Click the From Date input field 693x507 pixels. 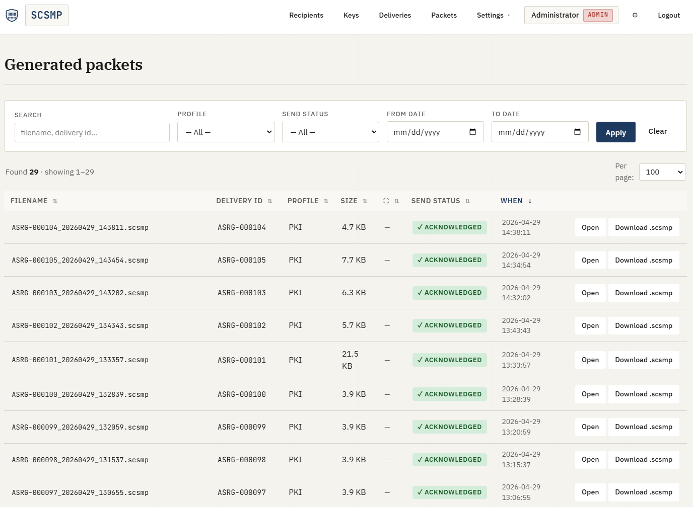tap(435, 132)
